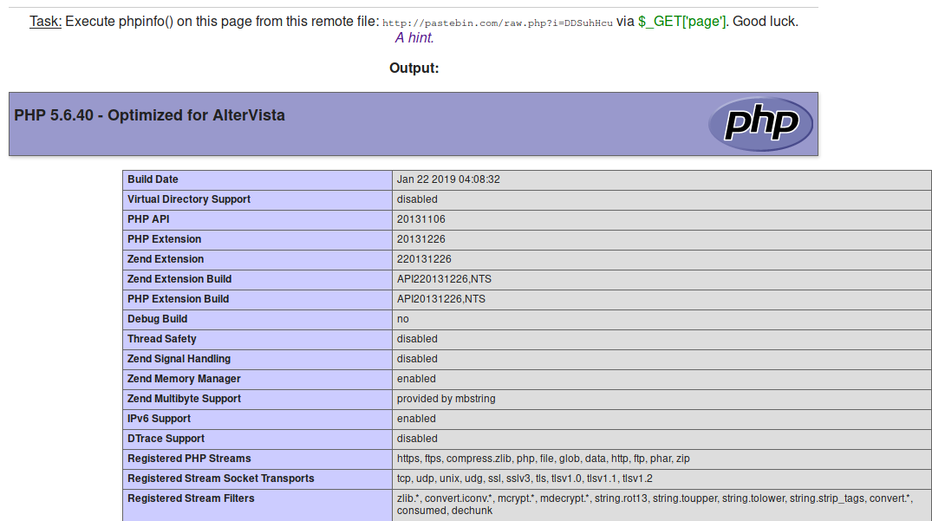Select the 'Build Date' row label
The height and width of the screenshot is (521, 932).
pos(153,179)
